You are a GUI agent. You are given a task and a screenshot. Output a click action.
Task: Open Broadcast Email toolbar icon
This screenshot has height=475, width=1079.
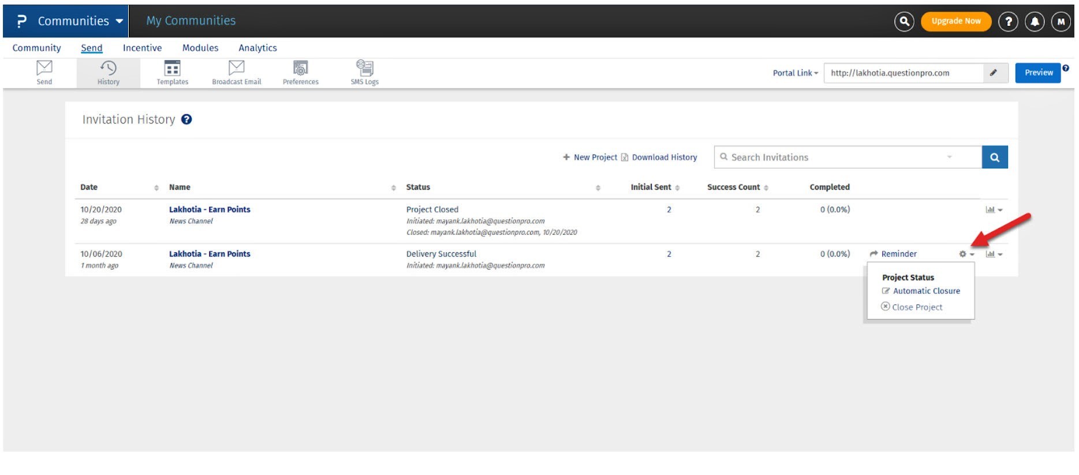236,73
